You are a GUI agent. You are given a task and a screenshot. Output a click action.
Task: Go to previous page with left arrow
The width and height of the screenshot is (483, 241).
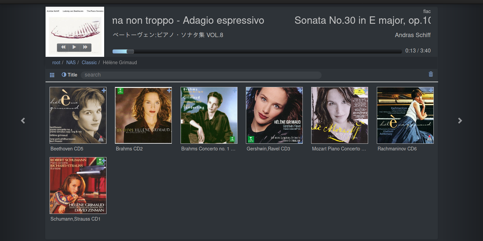click(x=23, y=121)
